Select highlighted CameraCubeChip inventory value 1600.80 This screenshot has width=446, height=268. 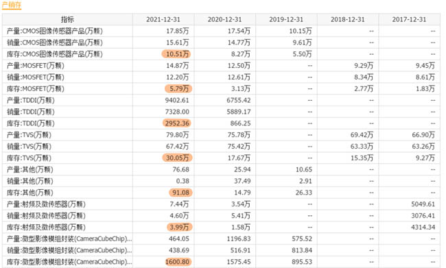coord(178,262)
